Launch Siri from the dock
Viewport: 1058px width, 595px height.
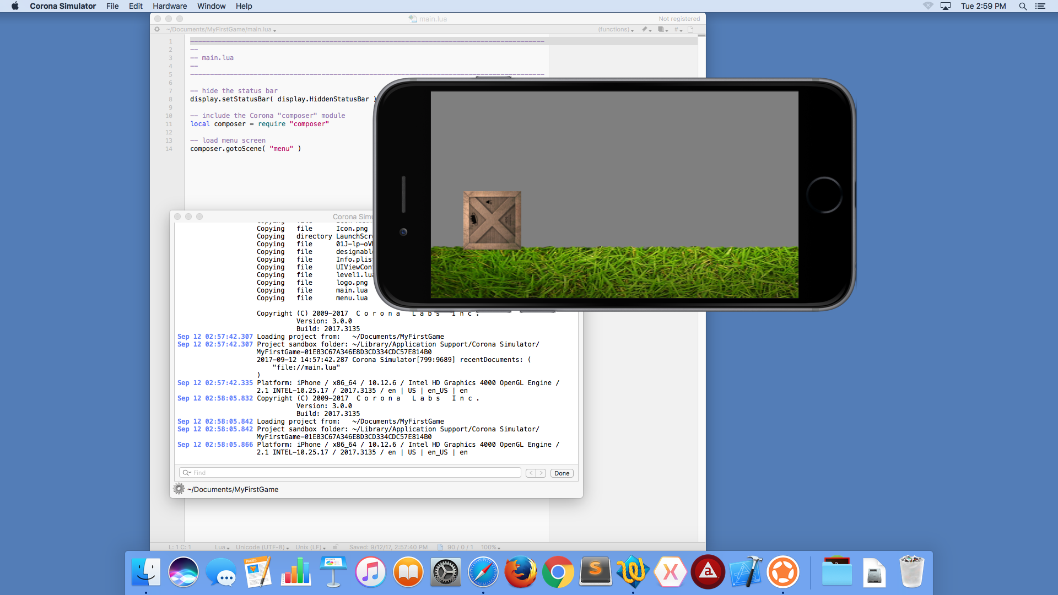tap(183, 572)
